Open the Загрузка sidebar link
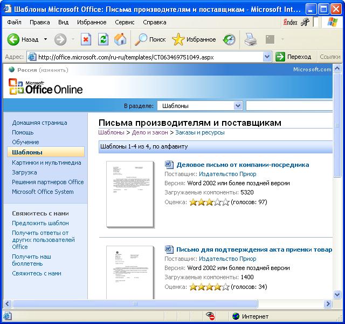345x324 pixels. click(x=24, y=172)
